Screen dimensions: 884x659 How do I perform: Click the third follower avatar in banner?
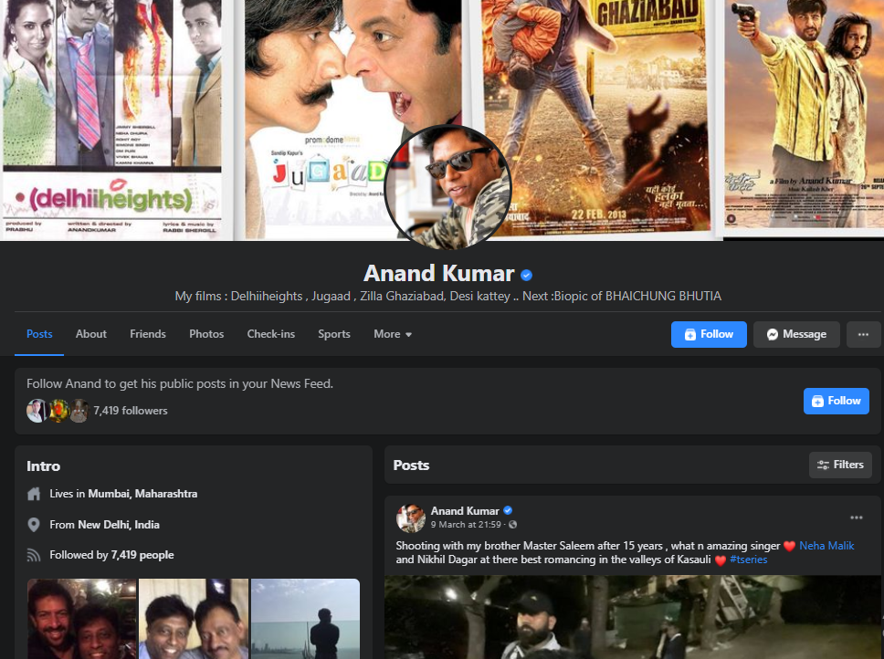click(79, 411)
